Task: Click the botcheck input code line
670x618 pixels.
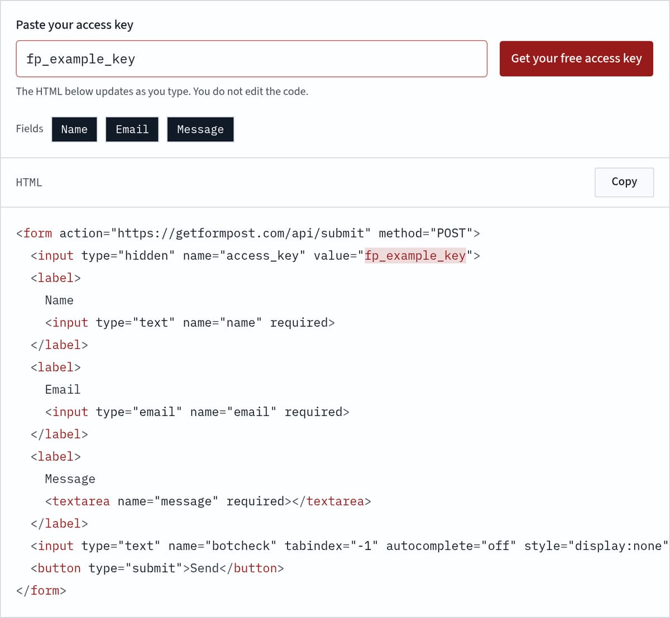Action: click(x=350, y=546)
